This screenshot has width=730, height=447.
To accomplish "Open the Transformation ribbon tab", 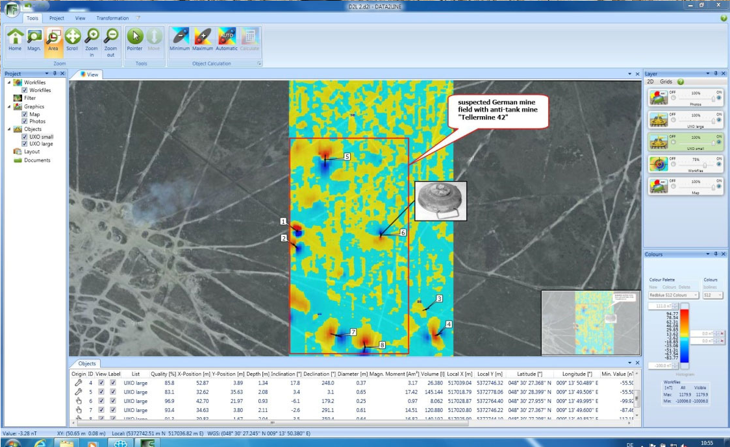I will pyautogui.click(x=112, y=18).
